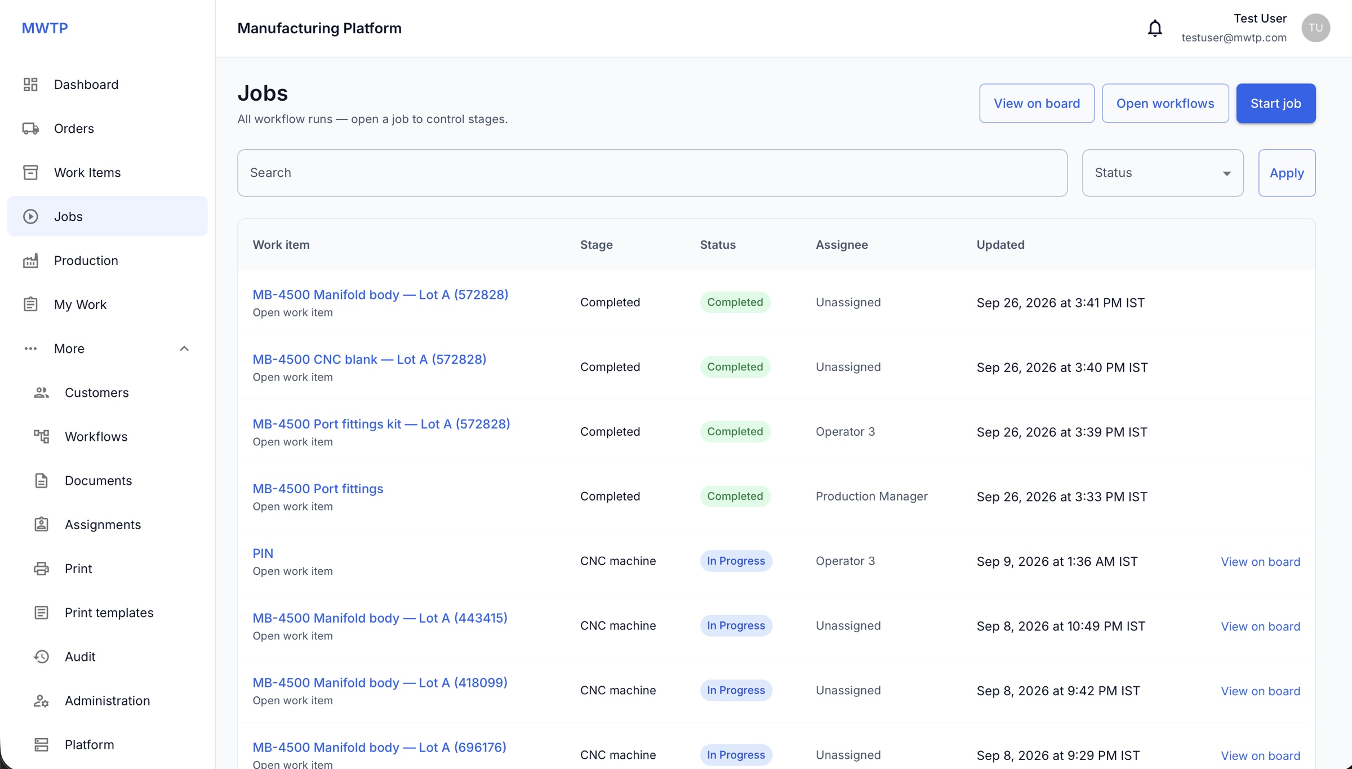
Task: Select Work Items in sidebar
Action: (107, 172)
